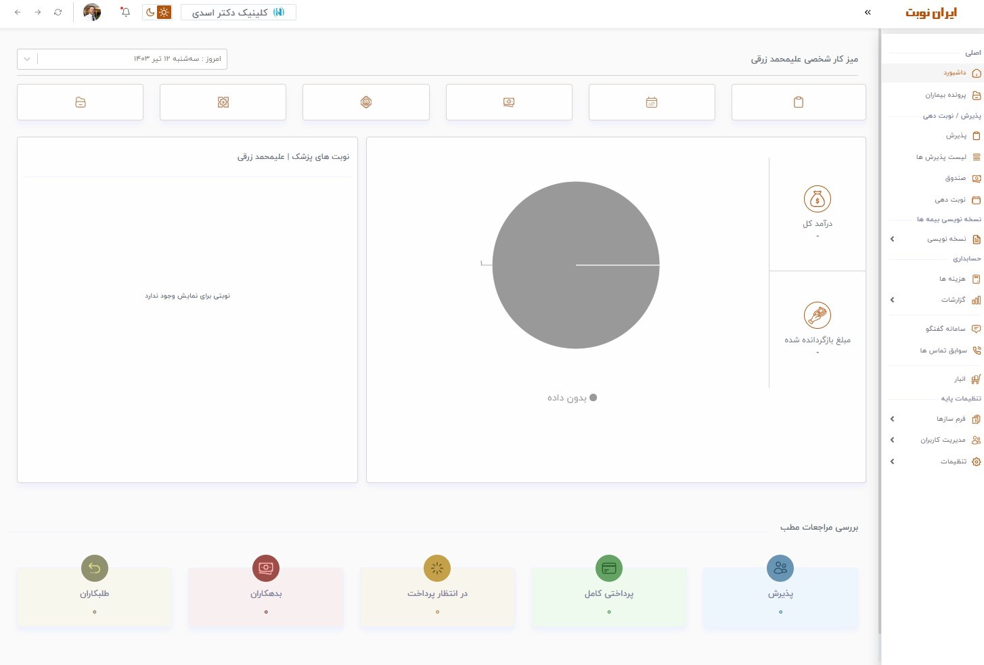Image resolution: width=984 pixels, height=665 pixels.
Task: Open سامانه گفتگو chat in sidebar
Action: point(933,329)
